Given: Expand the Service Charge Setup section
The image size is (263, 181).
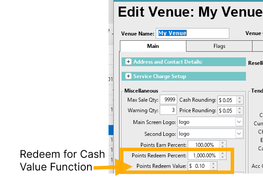Looking at the screenshot, I should [129, 76].
